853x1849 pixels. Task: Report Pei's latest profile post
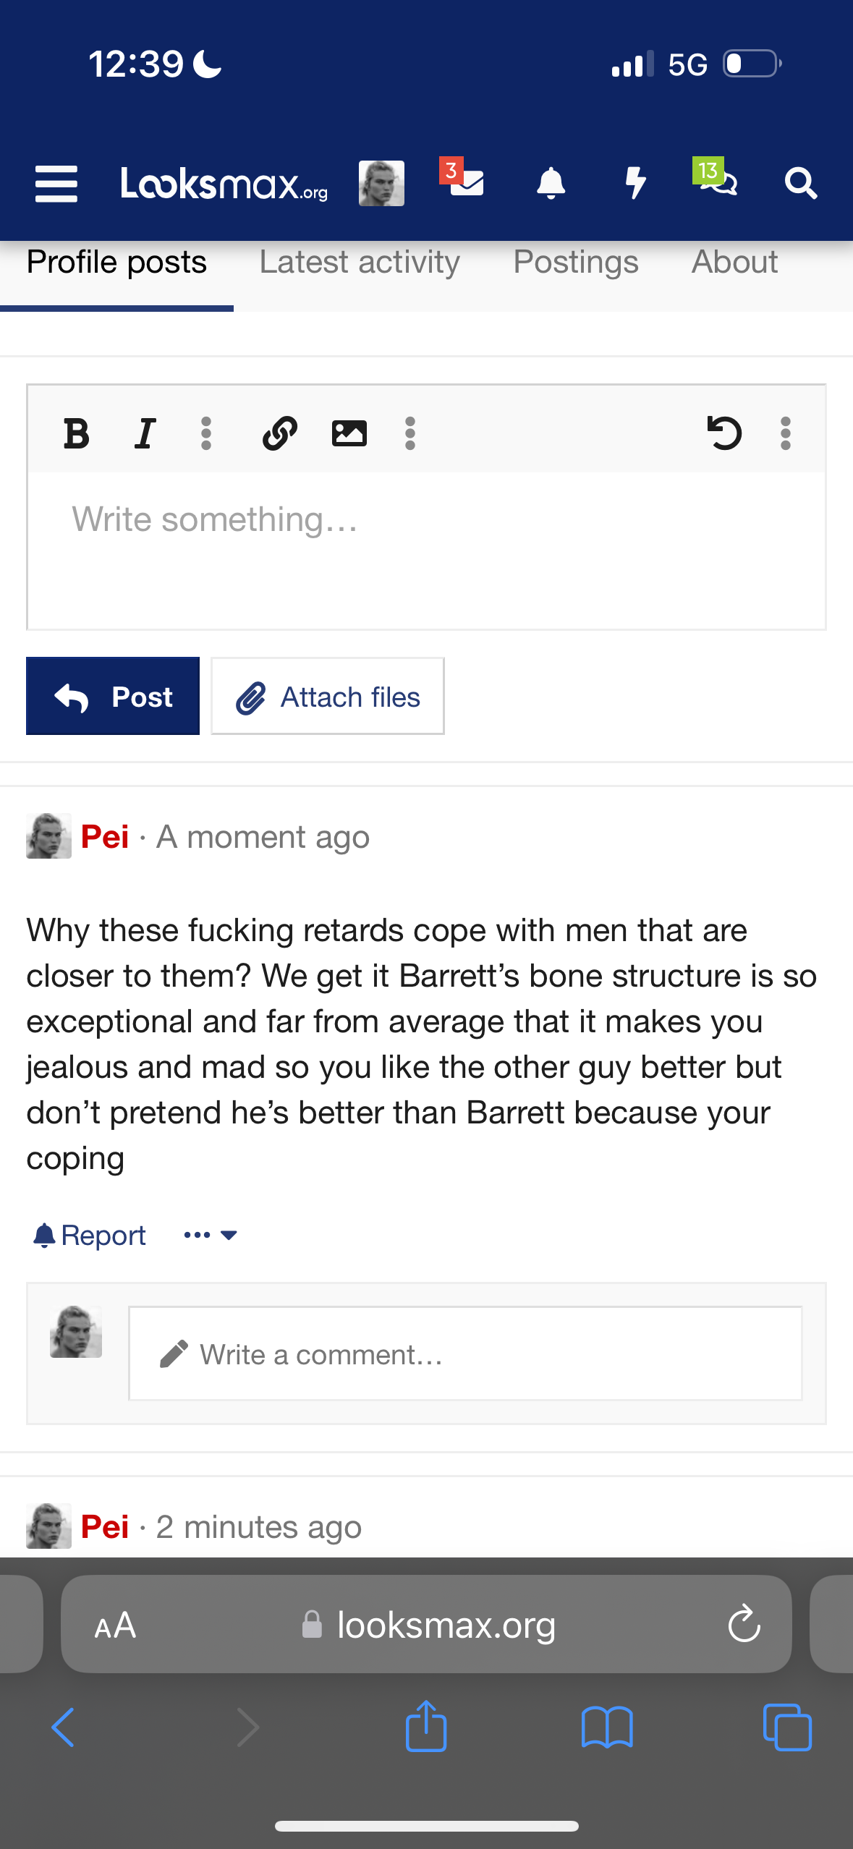pyautogui.click(x=90, y=1235)
